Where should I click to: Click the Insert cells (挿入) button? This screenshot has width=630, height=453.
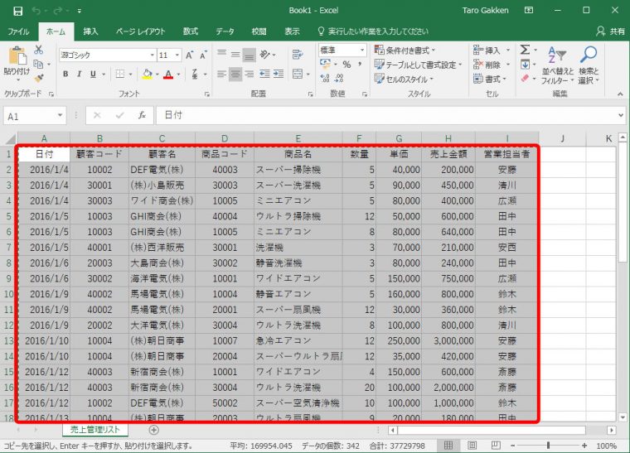492,51
